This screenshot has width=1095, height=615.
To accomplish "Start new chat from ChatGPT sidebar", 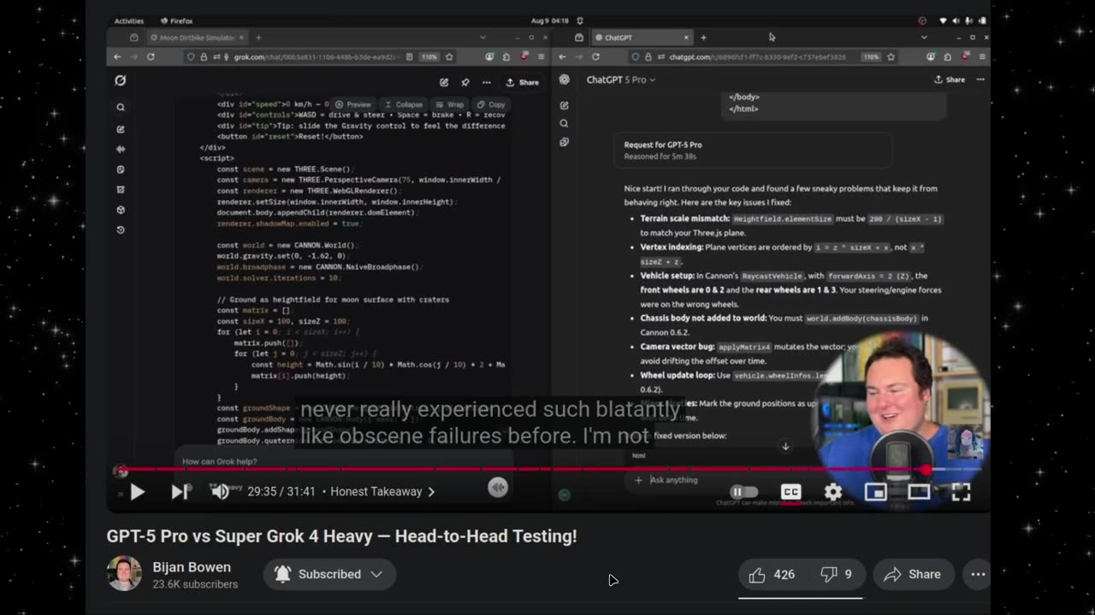I will [565, 105].
